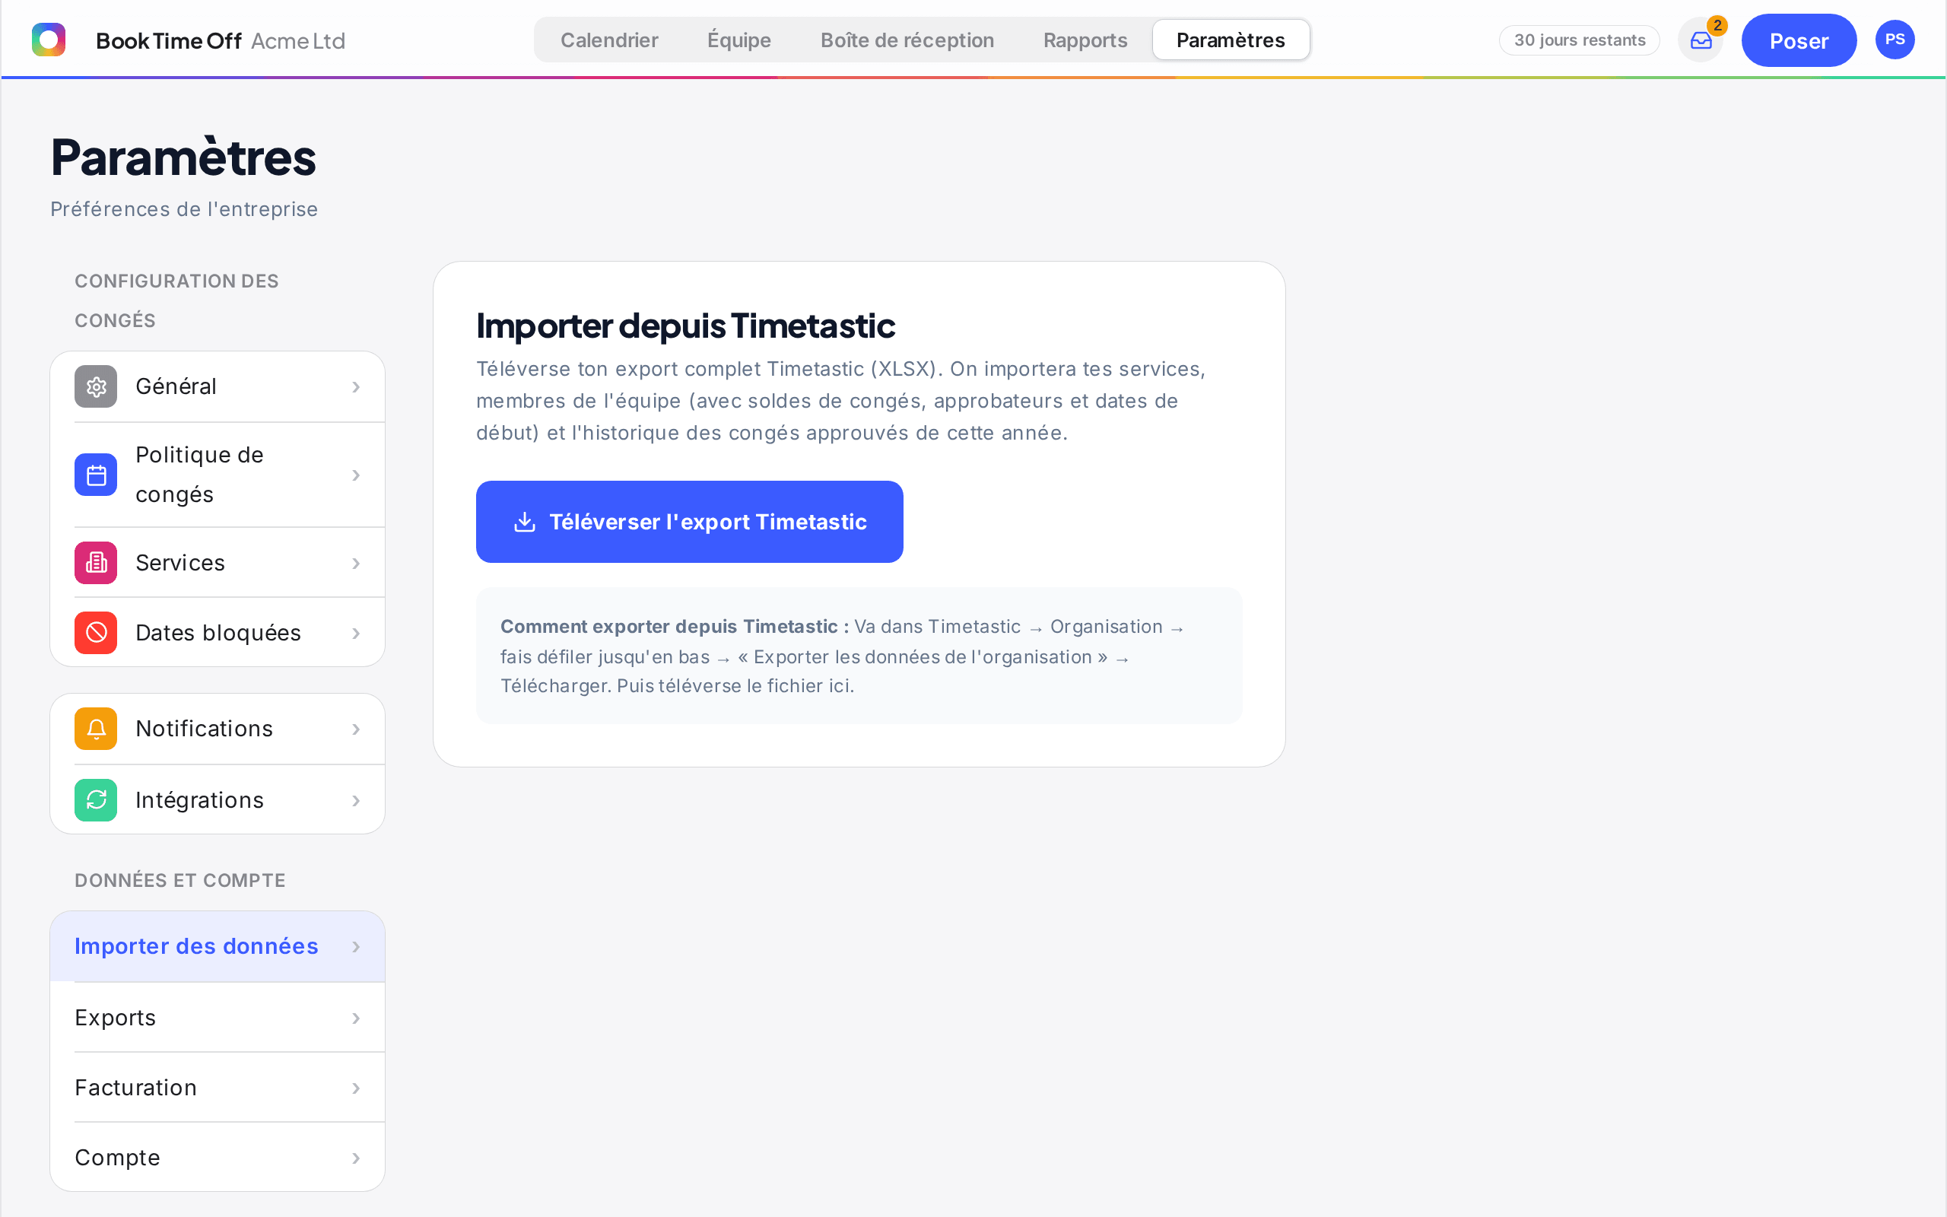Click the Book Time Off brand name
Image resolution: width=1947 pixels, height=1217 pixels.
pos(168,40)
